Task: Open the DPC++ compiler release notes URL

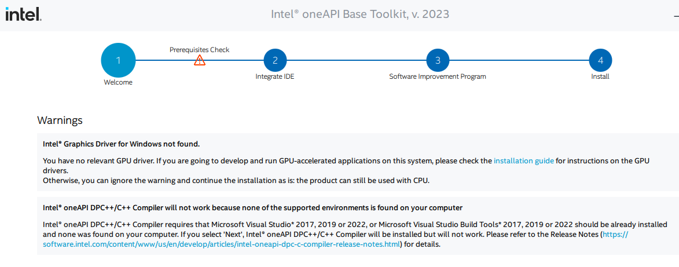Action: tap(222, 244)
